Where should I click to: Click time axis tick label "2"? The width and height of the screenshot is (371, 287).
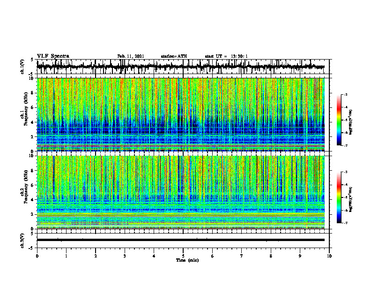click(96, 256)
